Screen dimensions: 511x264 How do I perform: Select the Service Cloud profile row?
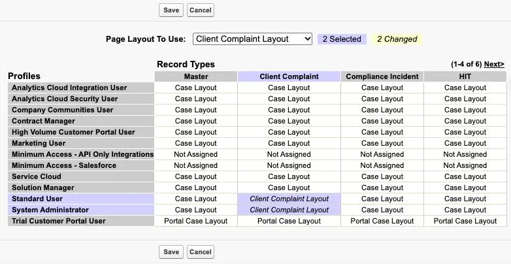tap(81, 176)
